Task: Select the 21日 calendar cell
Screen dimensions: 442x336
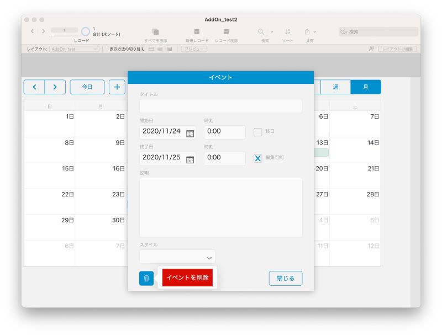Action: tap(355, 175)
